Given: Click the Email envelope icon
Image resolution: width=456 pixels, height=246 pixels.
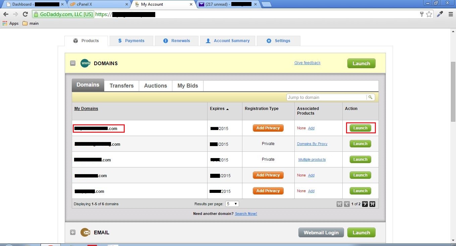Looking at the screenshot, I should pyautogui.click(x=85, y=232).
